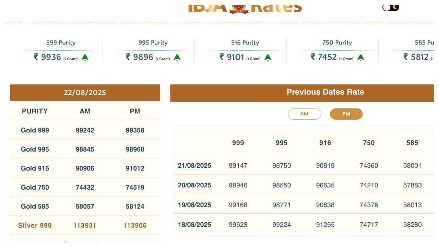Select the 585 purity rate card
439x247 pixels.
coord(419,50)
